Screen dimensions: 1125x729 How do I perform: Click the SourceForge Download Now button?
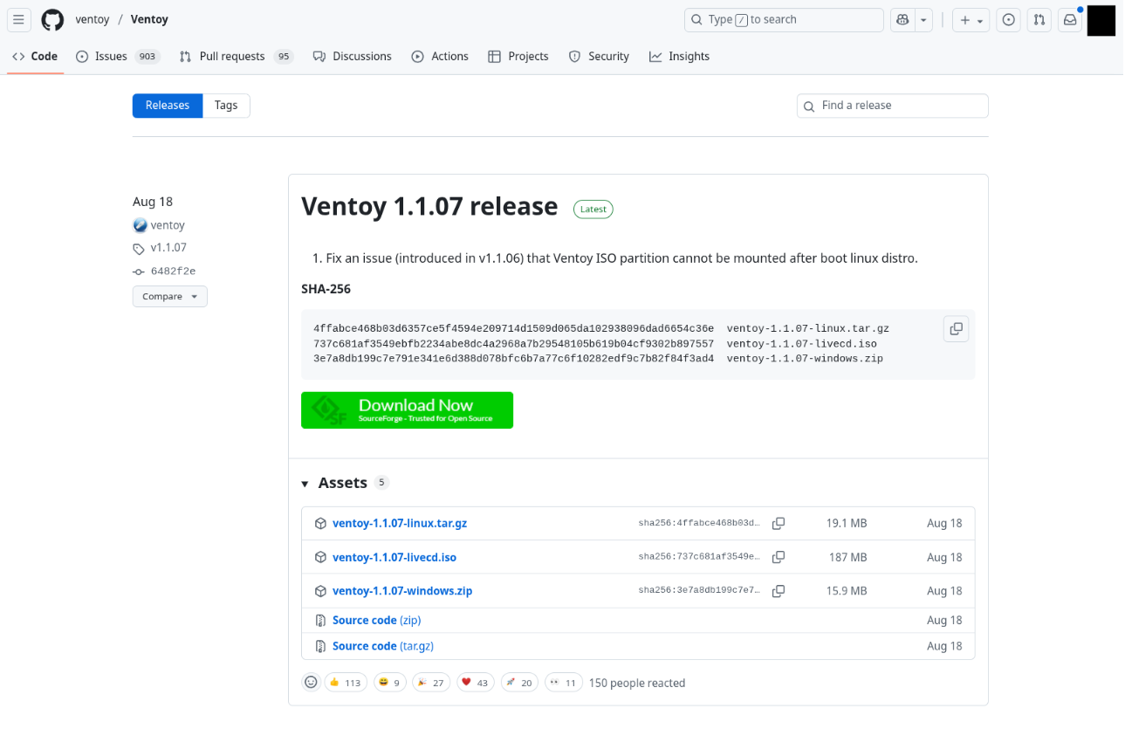pos(407,410)
